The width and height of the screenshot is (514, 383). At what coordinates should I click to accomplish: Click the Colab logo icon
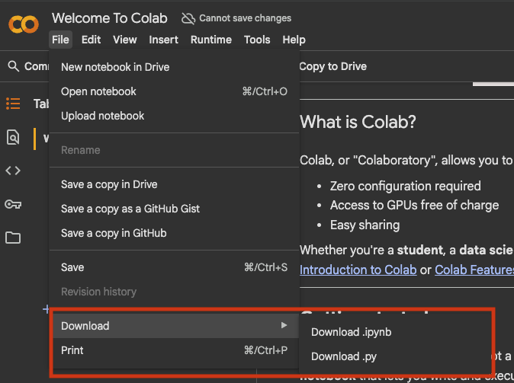coord(24,24)
